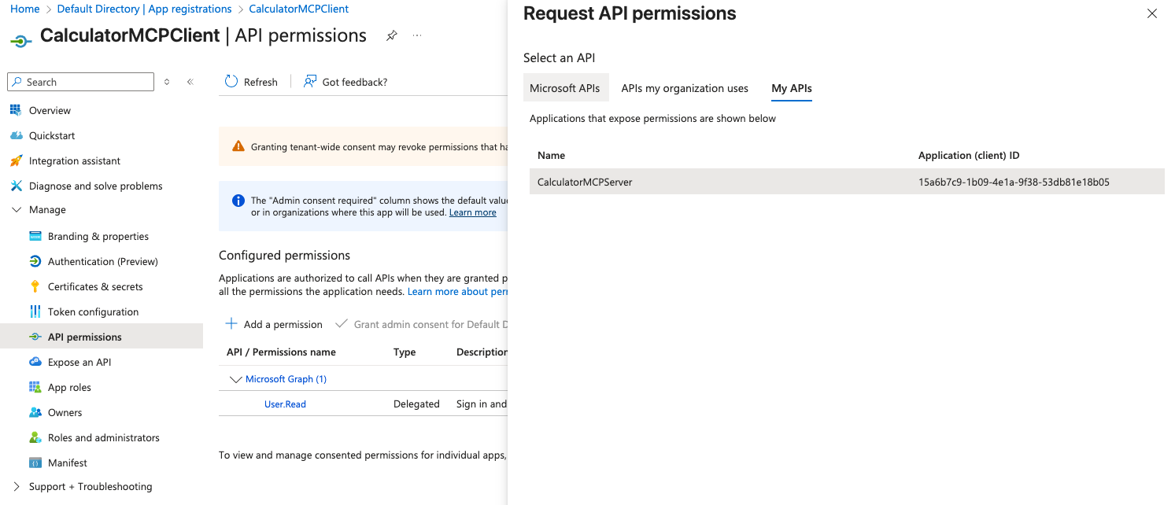Expand Support + Troubleshooting section

click(x=17, y=486)
